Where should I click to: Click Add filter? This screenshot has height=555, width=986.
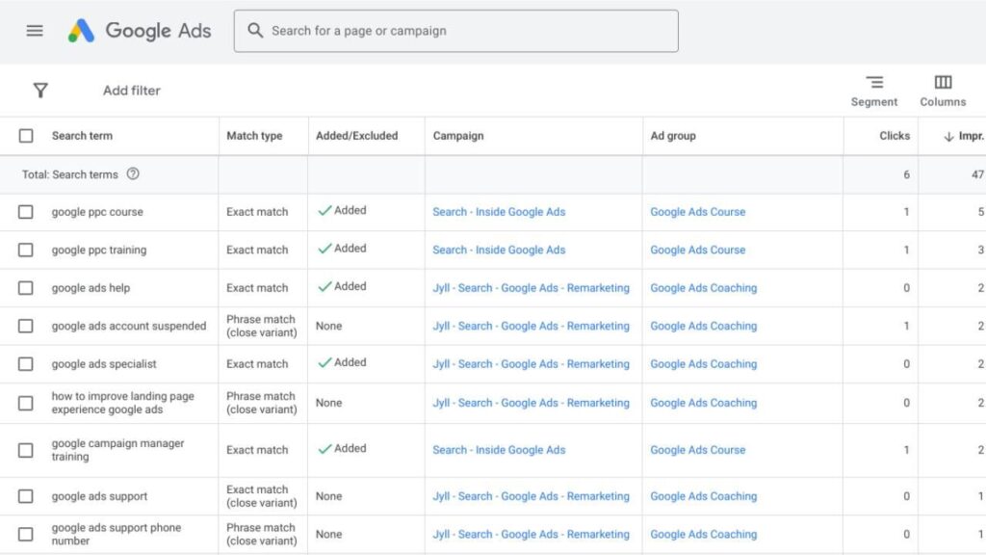131,91
